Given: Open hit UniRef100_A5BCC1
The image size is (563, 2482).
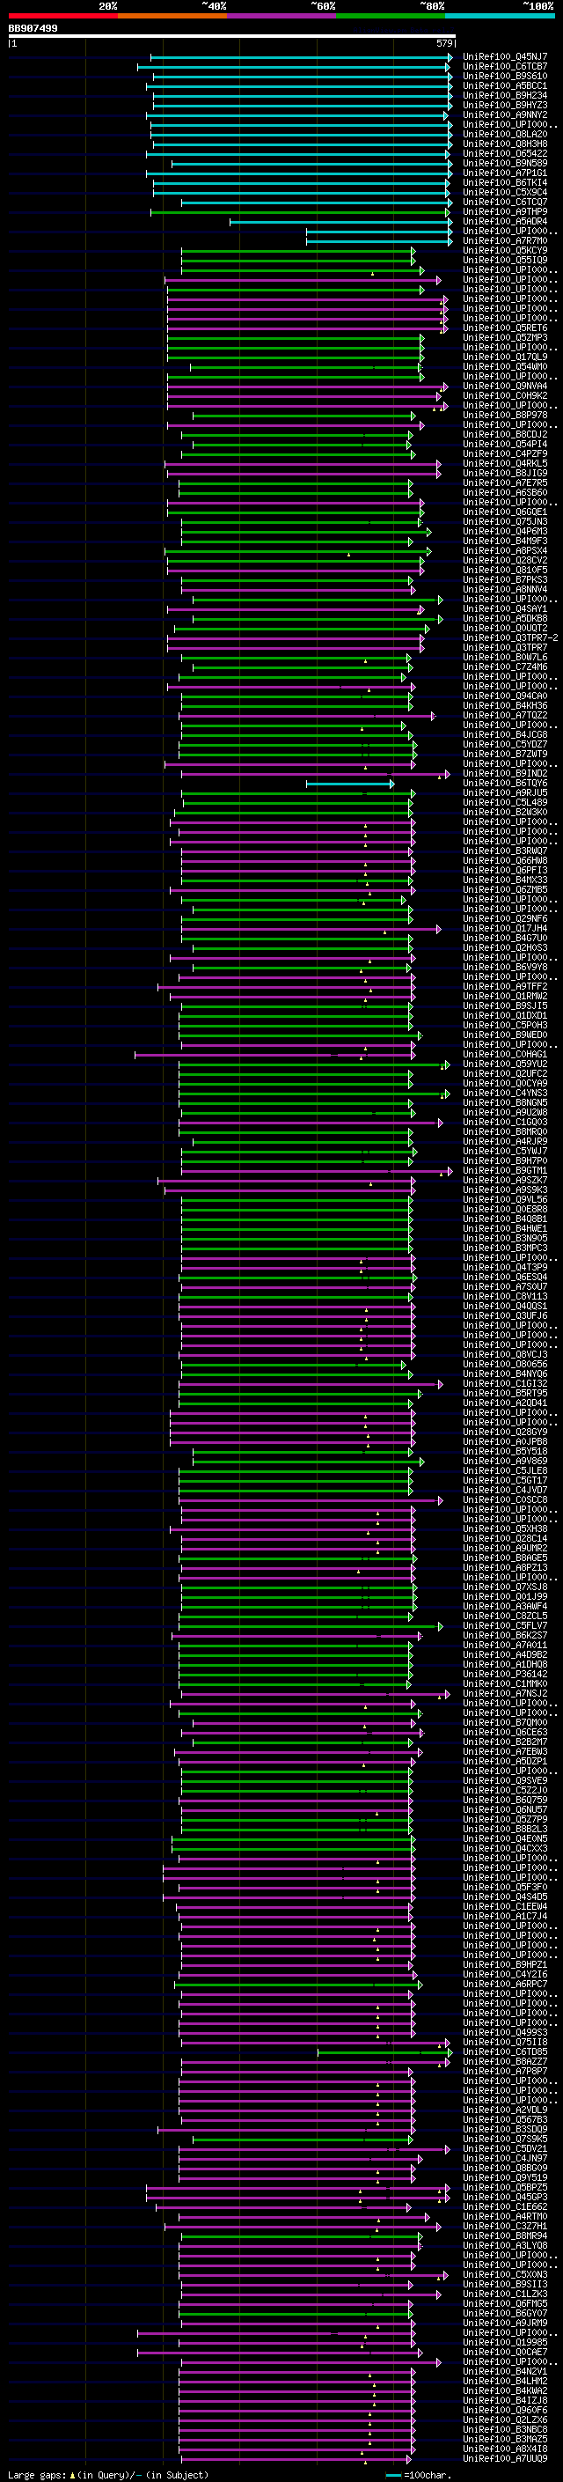Looking at the screenshot, I should tap(505, 85).
